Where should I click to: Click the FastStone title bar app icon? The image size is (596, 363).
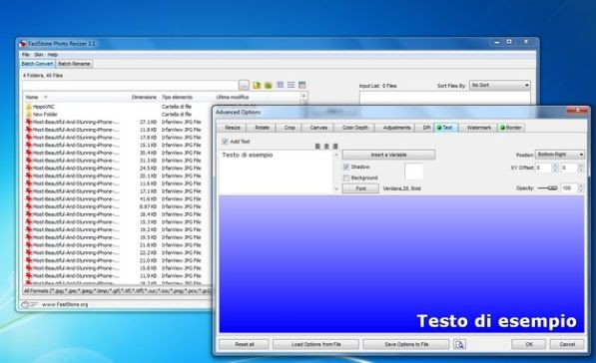[23, 44]
